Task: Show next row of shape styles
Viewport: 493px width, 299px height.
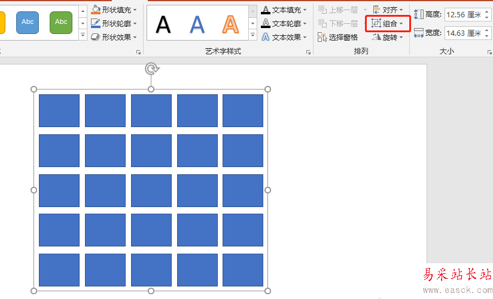Action: pos(83,23)
